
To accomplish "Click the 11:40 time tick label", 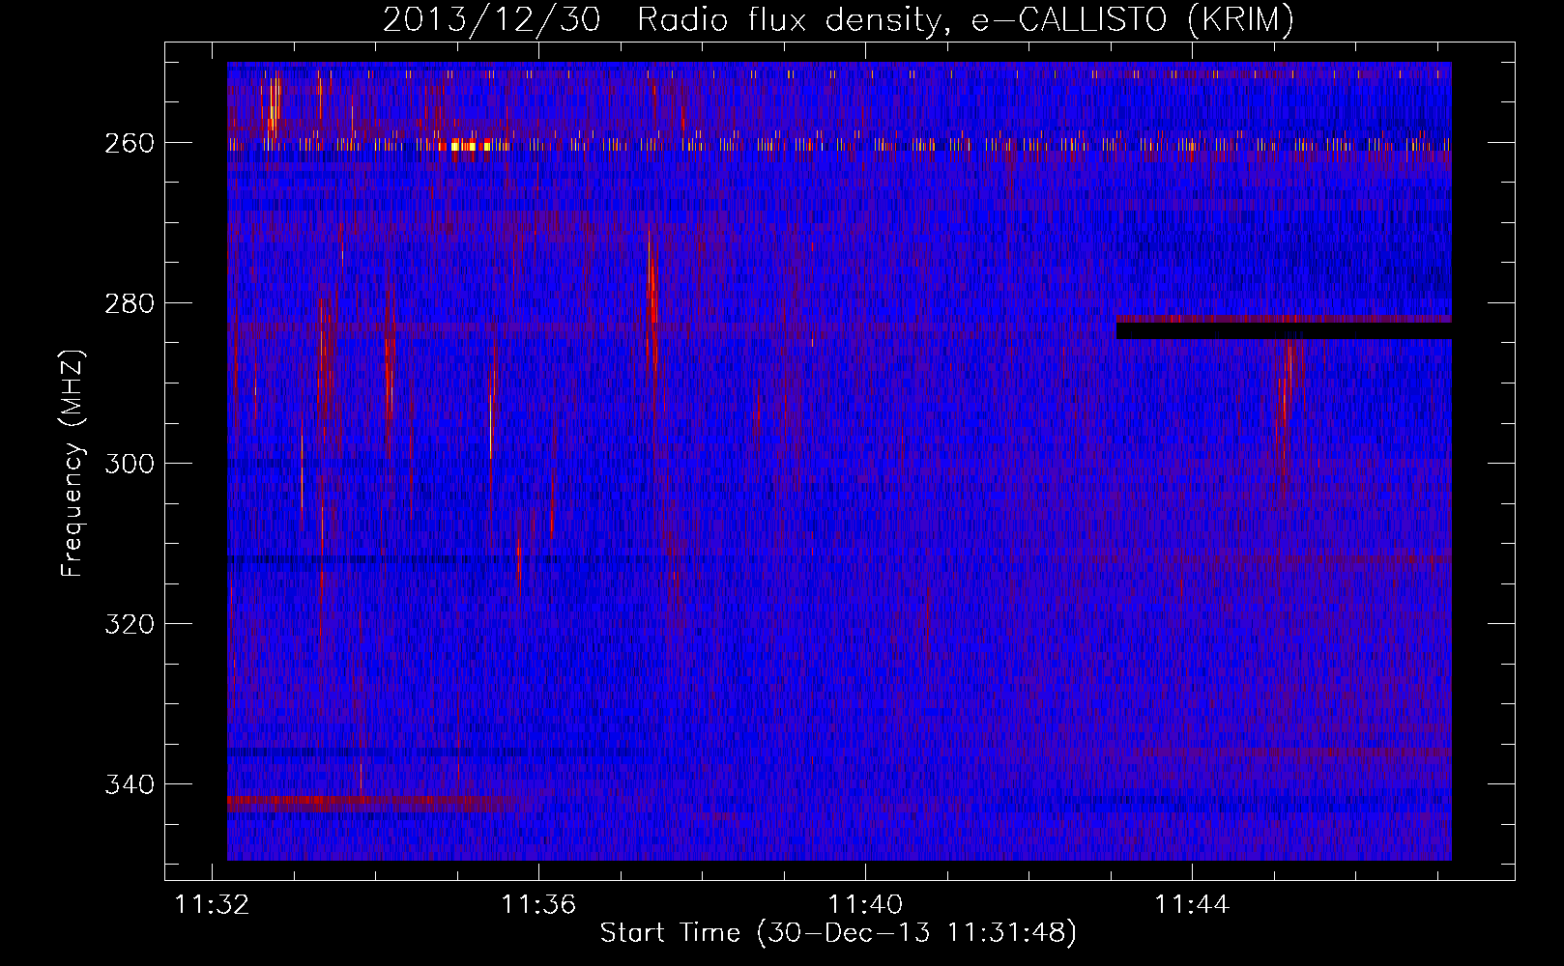I will coord(865,904).
